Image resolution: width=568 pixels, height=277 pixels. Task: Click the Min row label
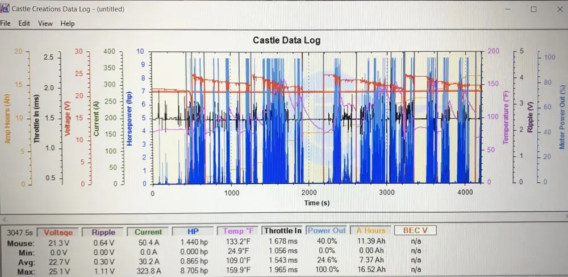click(x=27, y=253)
